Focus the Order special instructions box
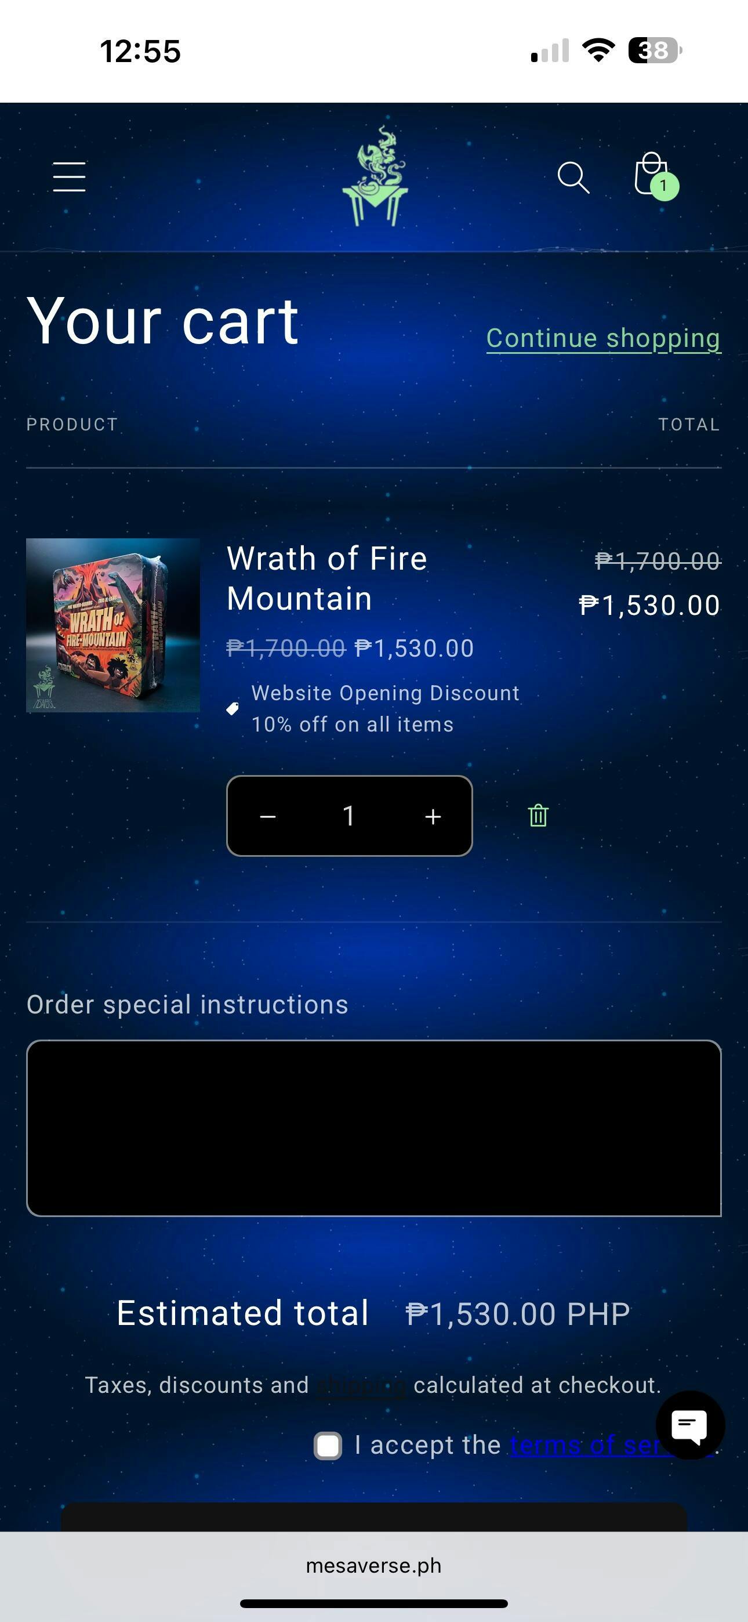 pyautogui.click(x=374, y=1128)
